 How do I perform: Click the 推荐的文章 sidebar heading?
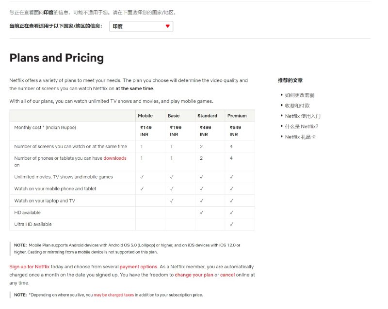coord(290,80)
